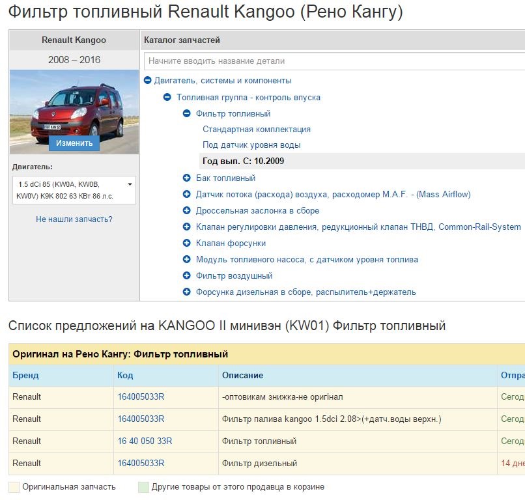Image resolution: width=525 pixels, height=500 pixels.
Task: Expand the Бак топливный plus icon
Action: point(186,178)
